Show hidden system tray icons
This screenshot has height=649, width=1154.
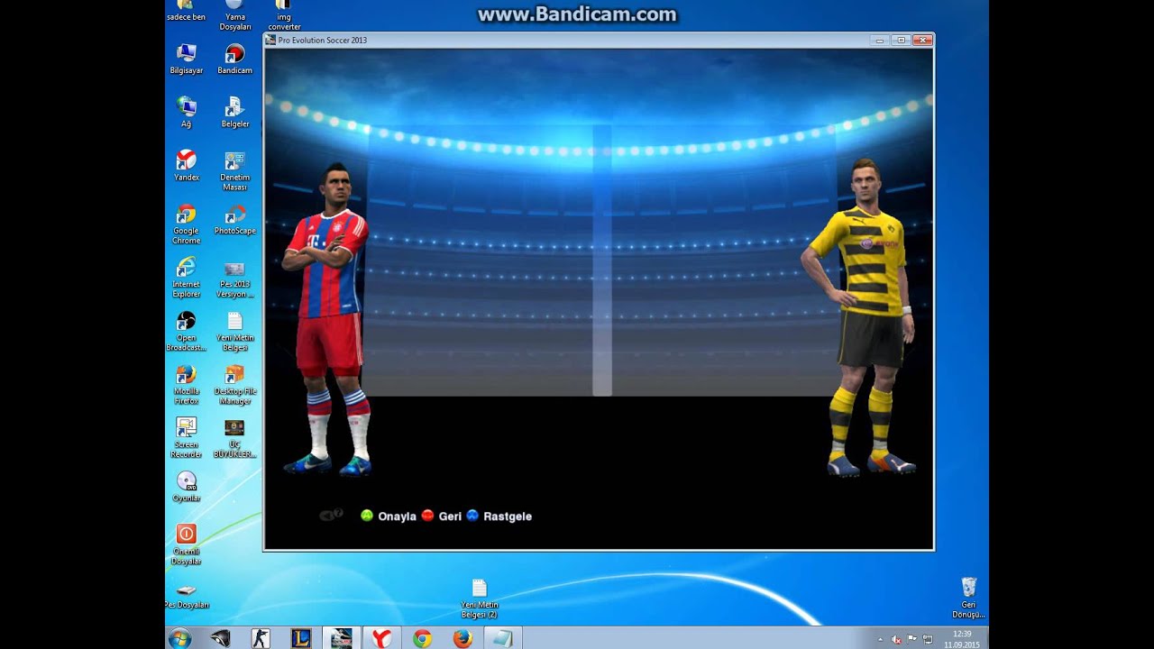[x=881, y=639]
